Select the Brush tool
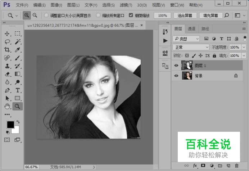 tap(18, 58)
